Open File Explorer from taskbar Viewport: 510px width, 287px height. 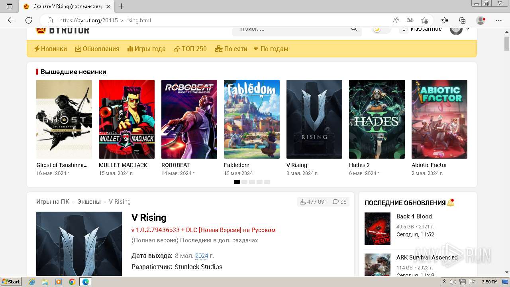tap(45, 282)
